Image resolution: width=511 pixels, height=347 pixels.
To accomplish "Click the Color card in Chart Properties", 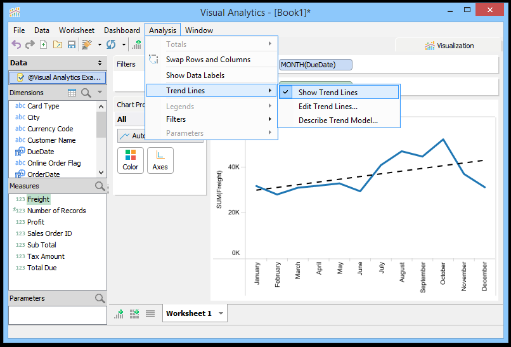I will (x=131, y=160).
